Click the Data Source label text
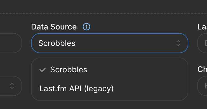This screenshot has width=207, height=109. click(x=54, y=27)
